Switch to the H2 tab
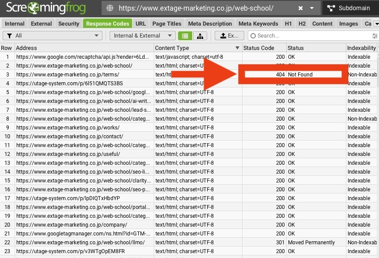The width and height of the screenshot is (379, 258). pyautogui.click(x=302, y=24)
